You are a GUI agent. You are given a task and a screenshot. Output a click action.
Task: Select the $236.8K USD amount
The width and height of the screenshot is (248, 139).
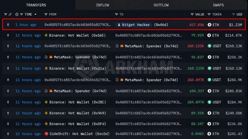[x=235, y=124]
